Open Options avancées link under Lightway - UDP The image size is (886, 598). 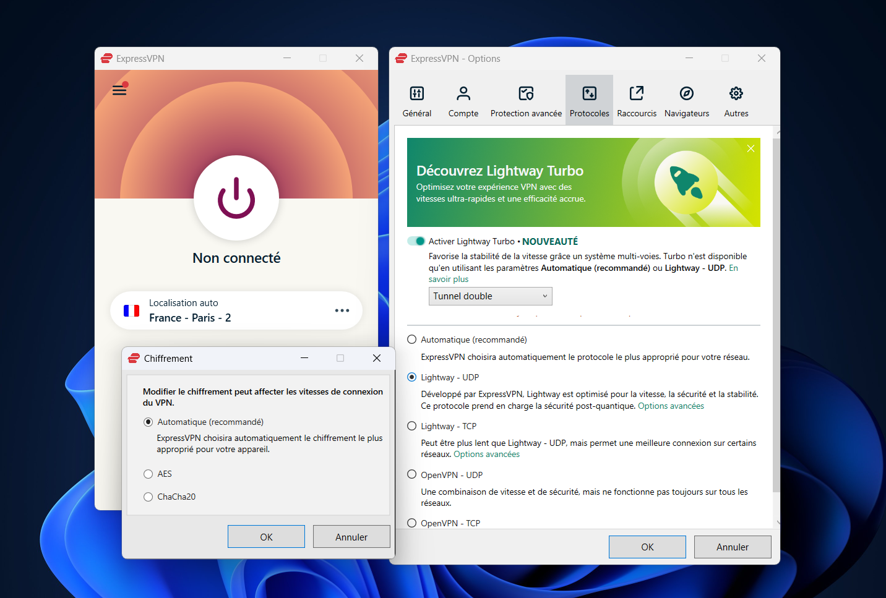pyautogui.click(x=671, y=406)
